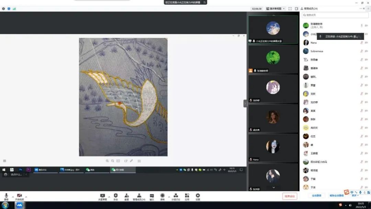Toggle Nana's camera in members list

[366, 43]
